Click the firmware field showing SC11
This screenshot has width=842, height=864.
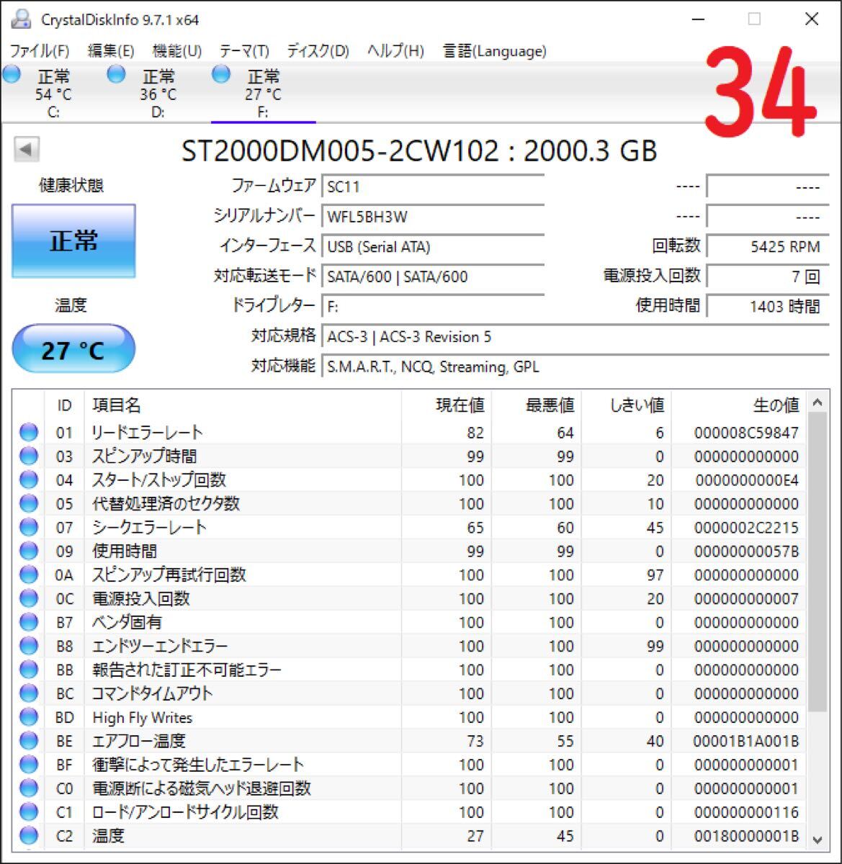coord(432,186)
